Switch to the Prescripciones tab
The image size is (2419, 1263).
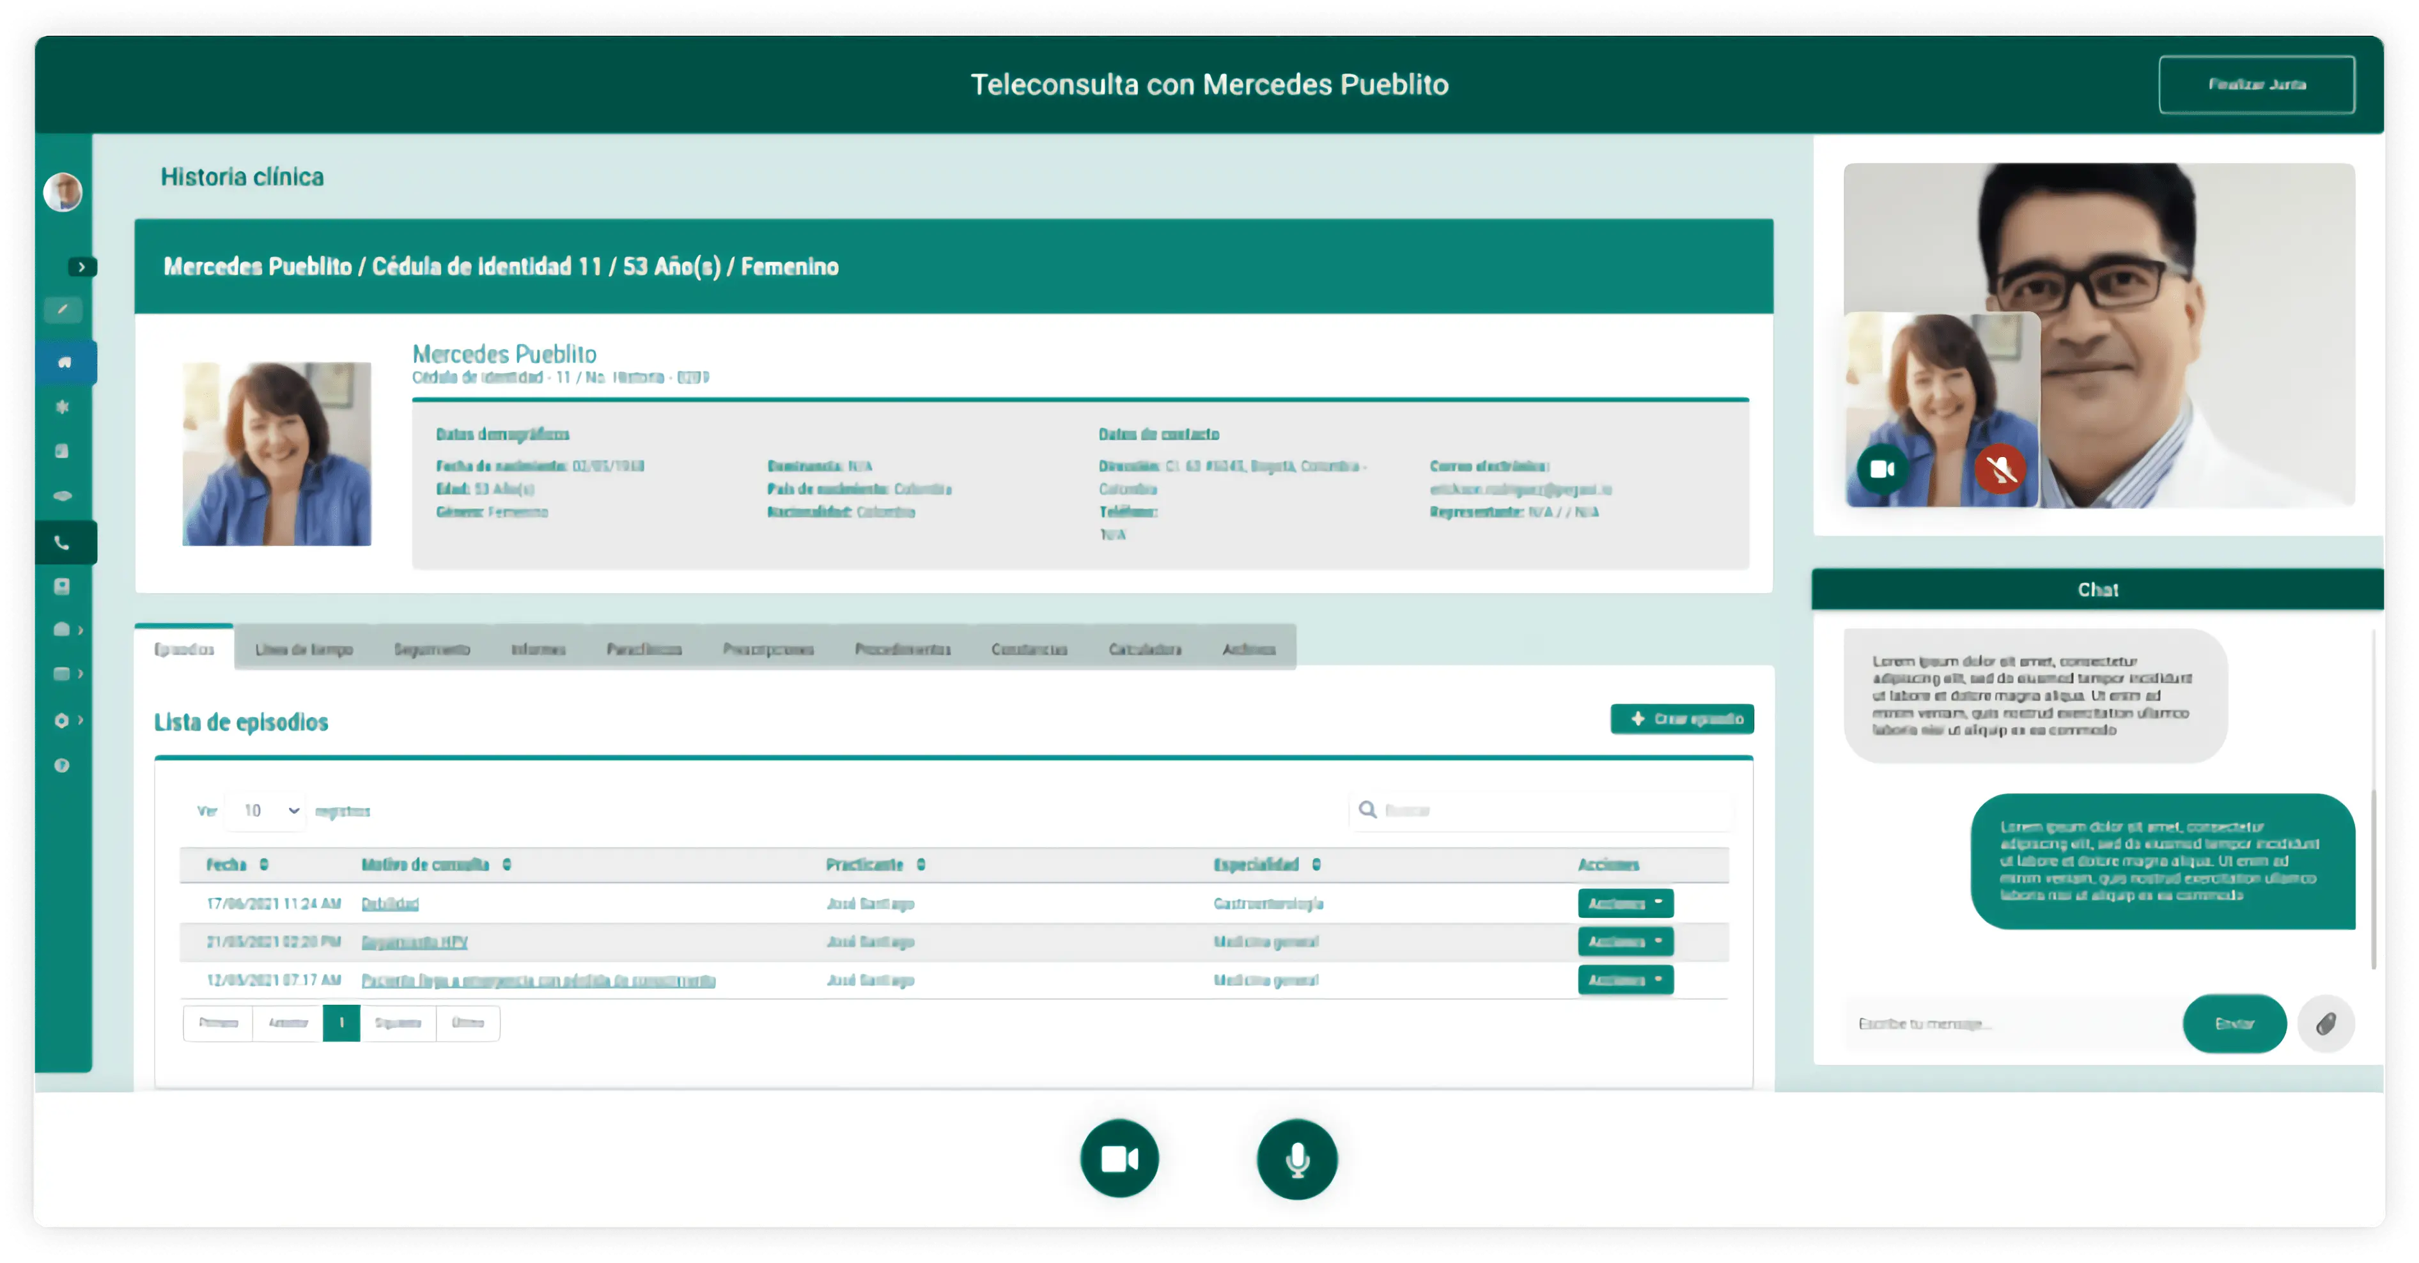768,649
